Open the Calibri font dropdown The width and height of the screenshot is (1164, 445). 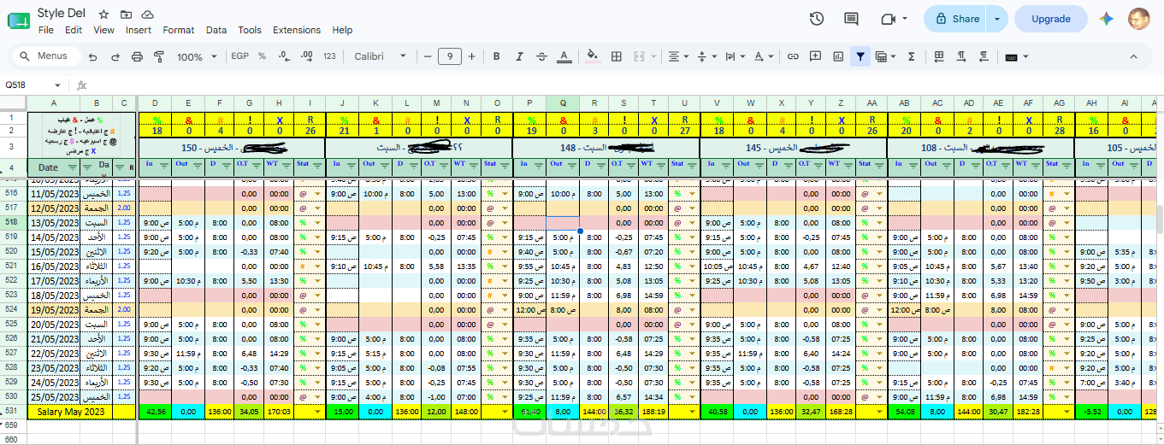(x=381, y=56)
